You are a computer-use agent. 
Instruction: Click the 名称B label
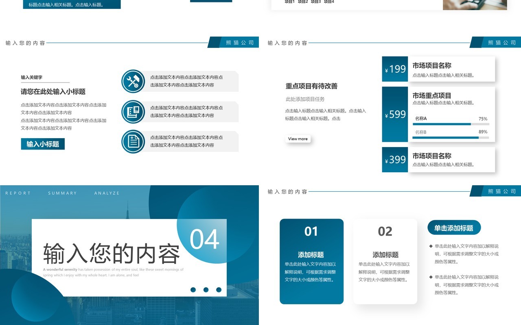421,132
